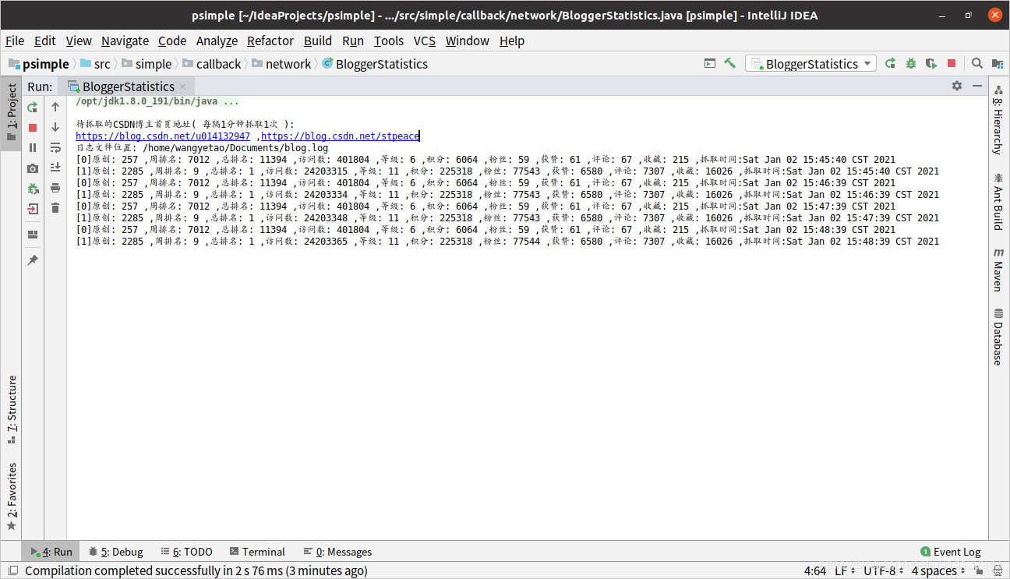Viewport: 1010px width, 579px height.
Task: Toggle scroll to end of console
Action: (x=55, y=168)
